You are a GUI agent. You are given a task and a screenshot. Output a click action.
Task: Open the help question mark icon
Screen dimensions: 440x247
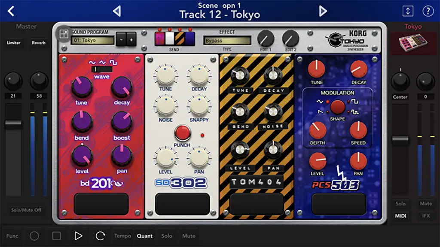pyautogui.click(x=428, y=11)
